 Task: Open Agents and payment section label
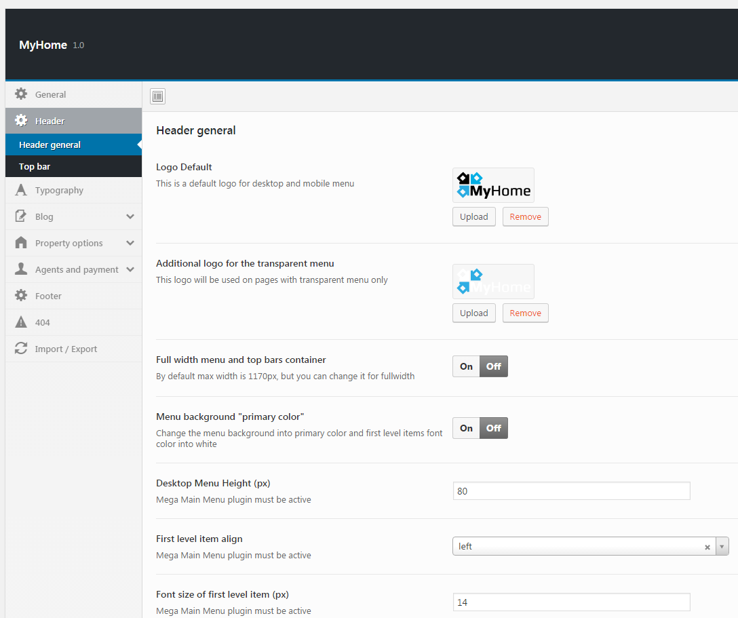(x=77, y=269)
